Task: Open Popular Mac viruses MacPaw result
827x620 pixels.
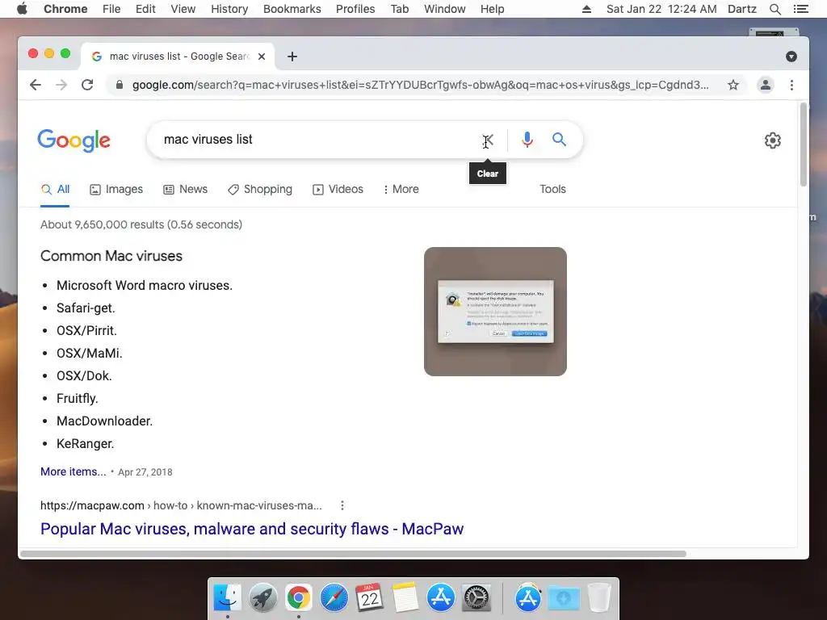Action: pyautogui.click(x=252, y=529)
